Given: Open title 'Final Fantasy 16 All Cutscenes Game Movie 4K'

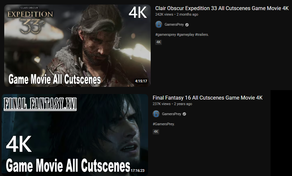Looking at the screenshot, I should coord(207,98).
